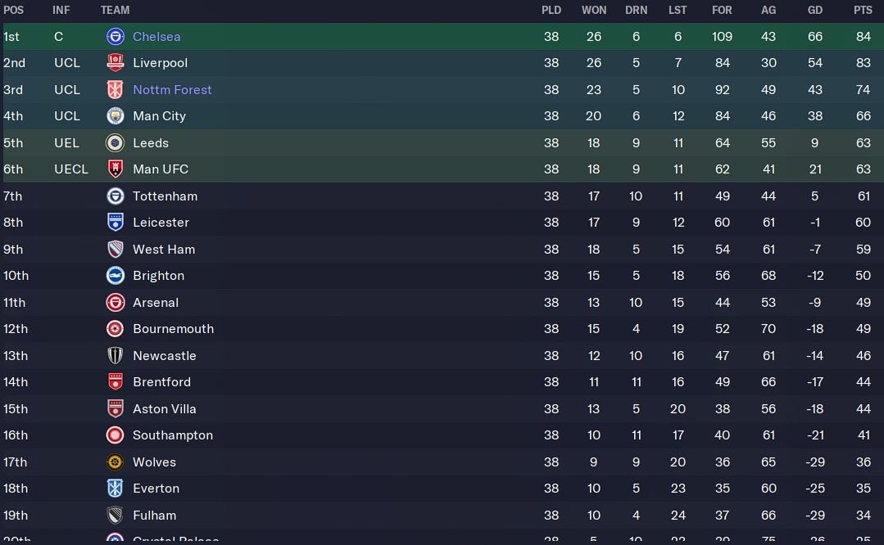
Task: Click the Man UFC club badge
Action: tap(116, 169)
